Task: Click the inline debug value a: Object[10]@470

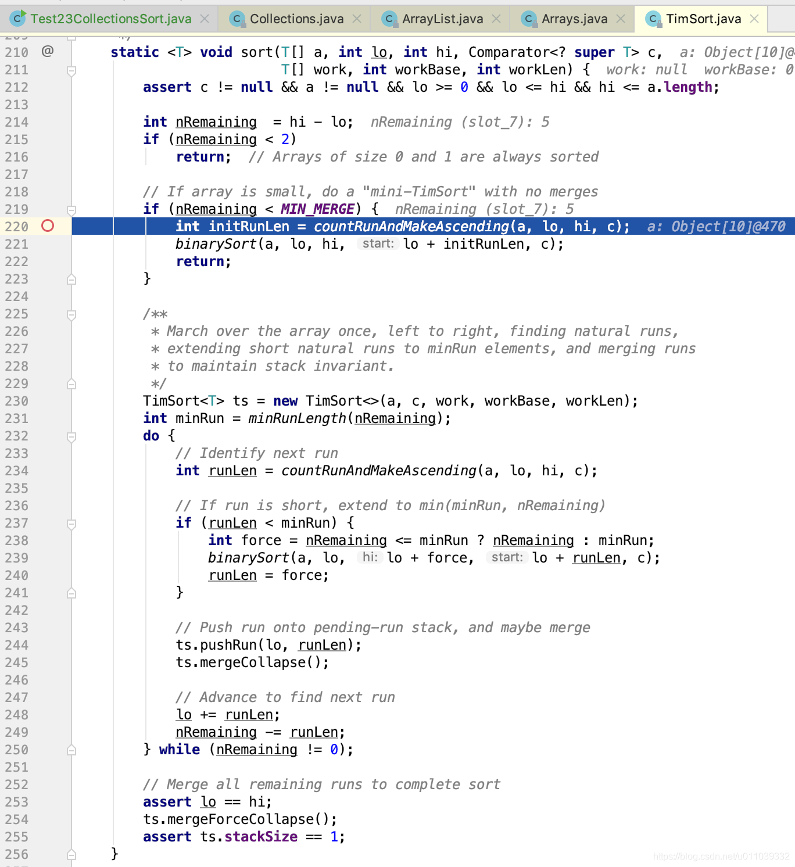Action: tap(716, 227)
